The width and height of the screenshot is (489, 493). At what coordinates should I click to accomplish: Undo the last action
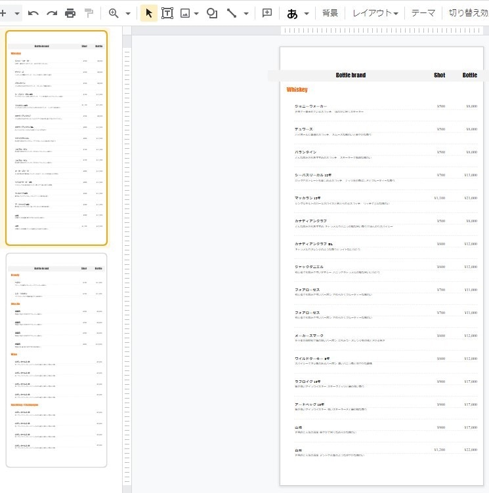coord(33,13)
